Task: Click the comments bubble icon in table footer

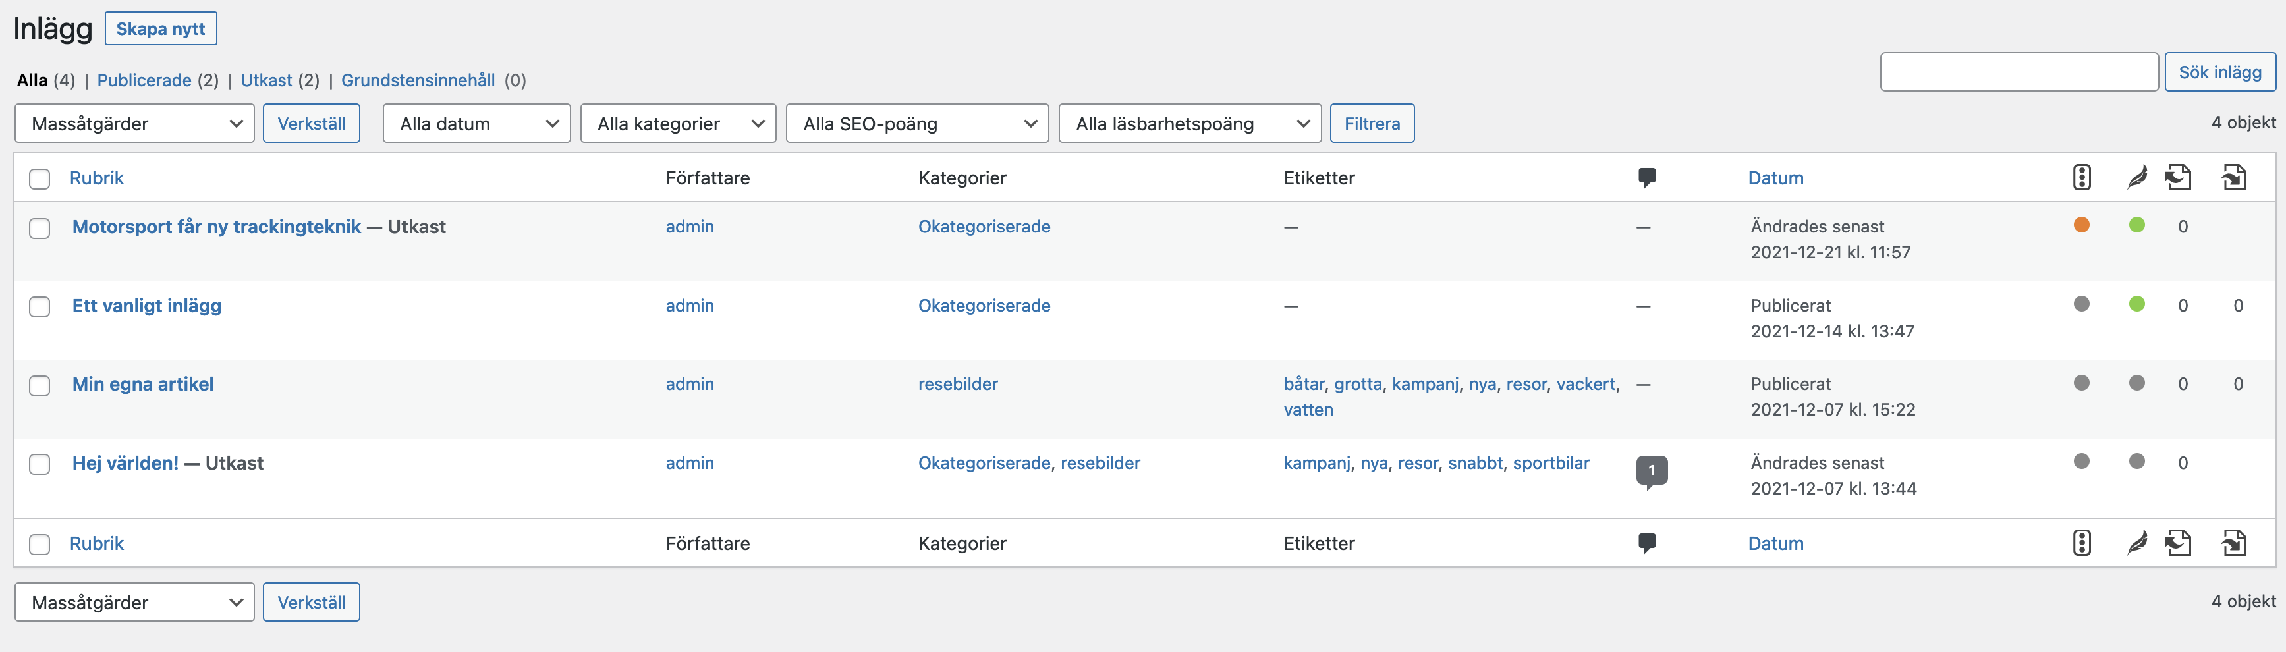Action: [1646, 543]
